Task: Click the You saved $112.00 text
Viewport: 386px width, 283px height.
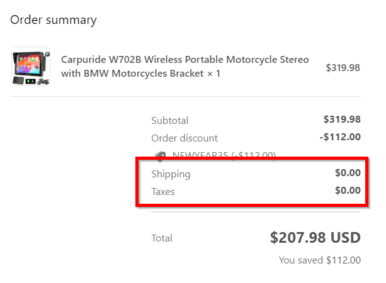Action: tap(319, 260)
